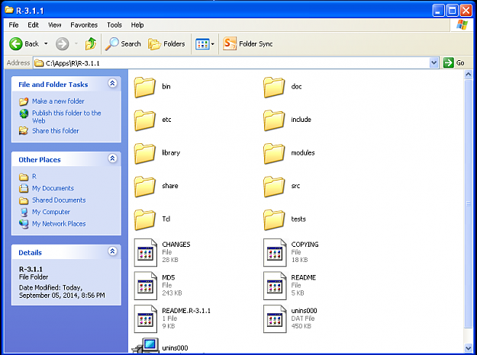477x355 pixels.
Task: Click the Windows flag logo
Action: tap(462, 25)
